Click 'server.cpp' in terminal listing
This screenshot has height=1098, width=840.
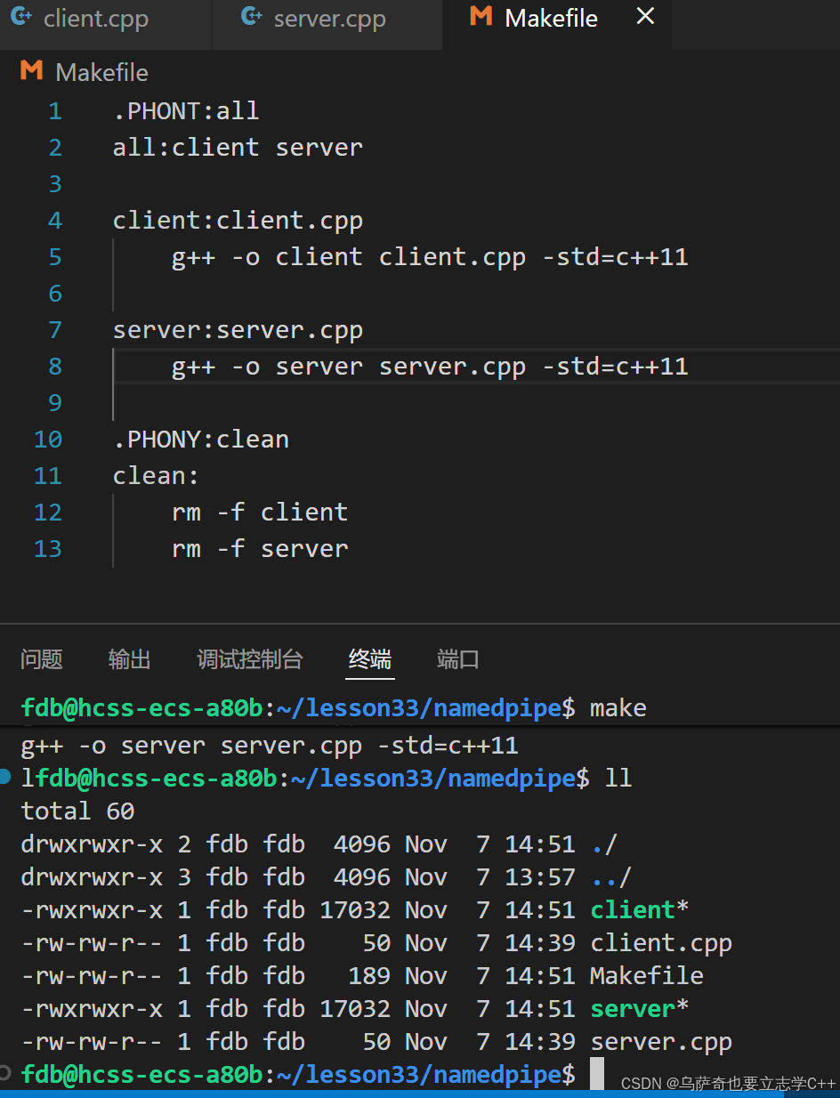[x=661, y=1042]
